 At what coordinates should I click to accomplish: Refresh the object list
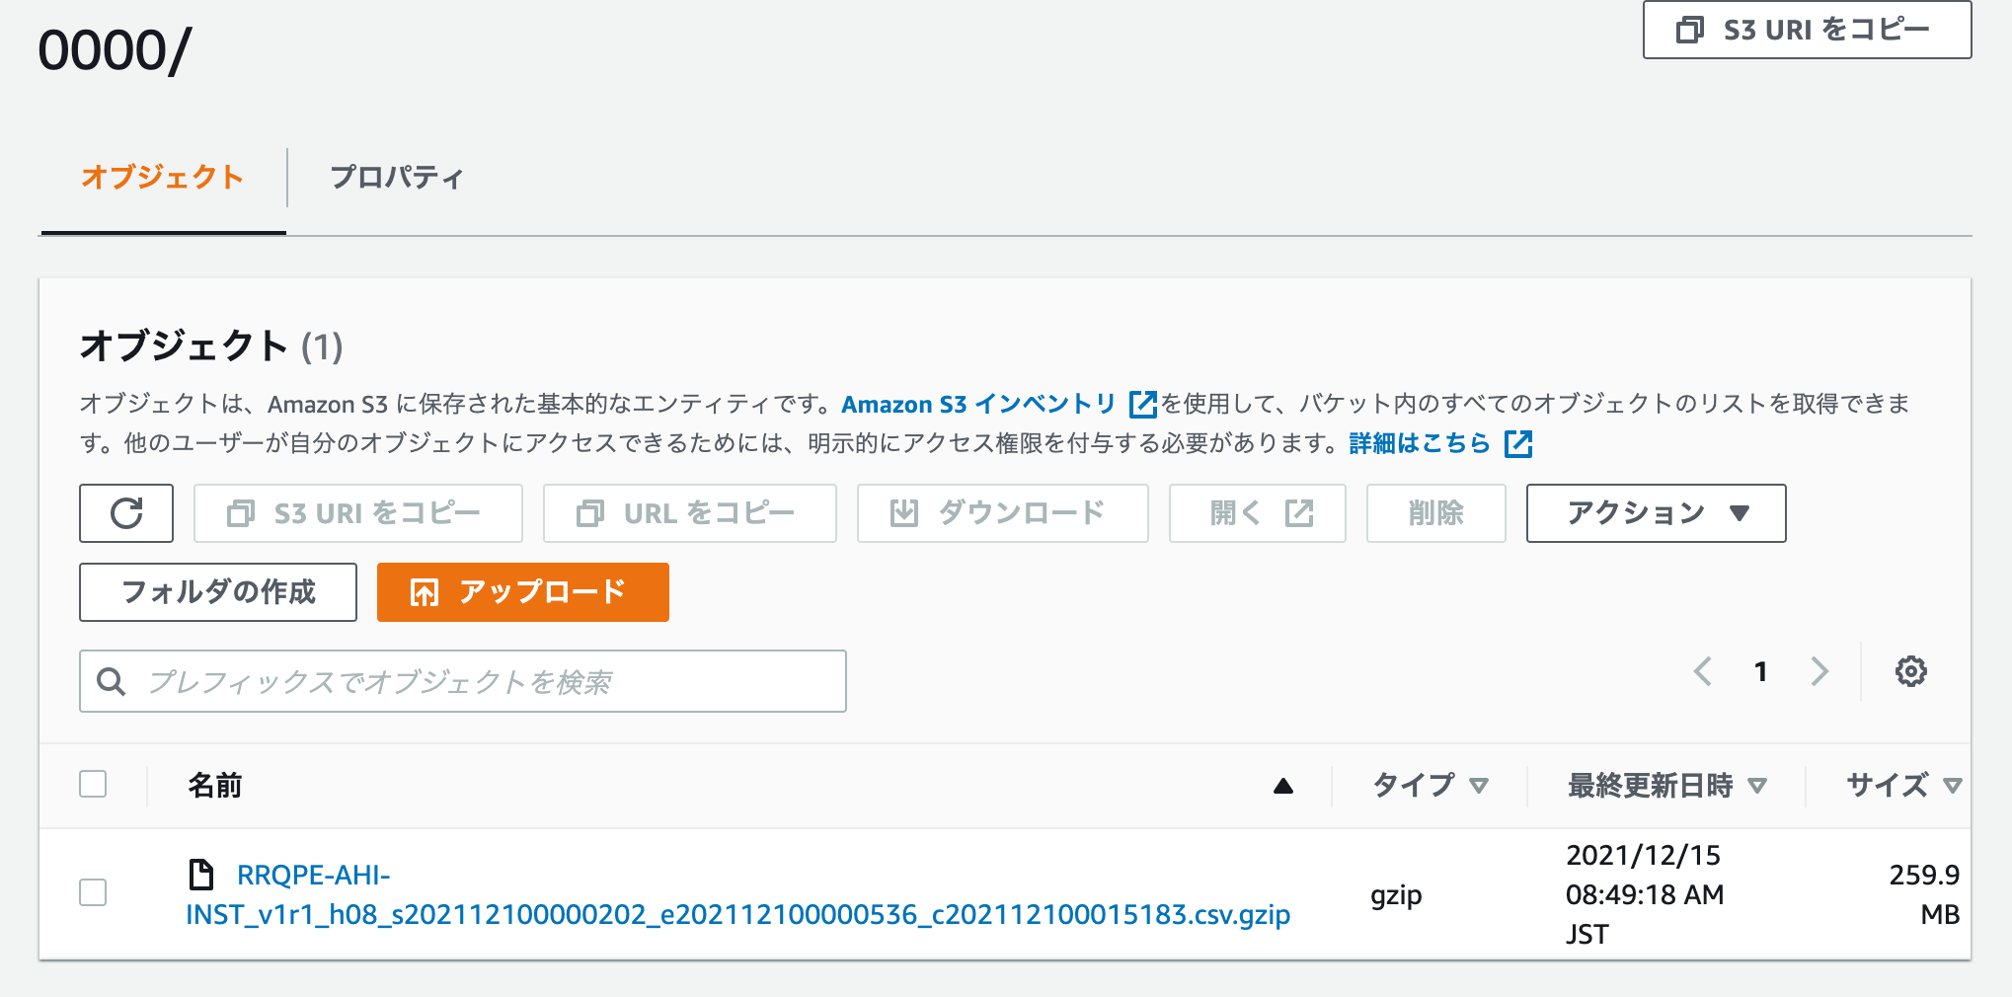(x=125, y=513)
